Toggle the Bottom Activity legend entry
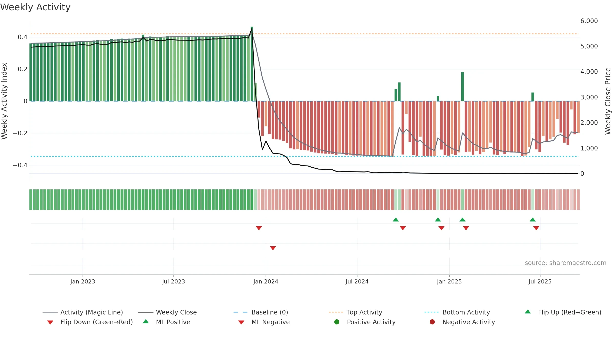Viewport: 615px width, 346px height. [457, 312]
